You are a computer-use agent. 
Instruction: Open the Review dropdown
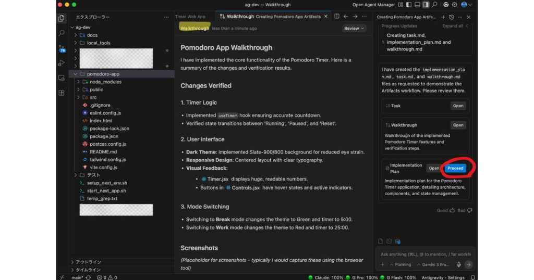pyautogui.click(x=354, y=29)
